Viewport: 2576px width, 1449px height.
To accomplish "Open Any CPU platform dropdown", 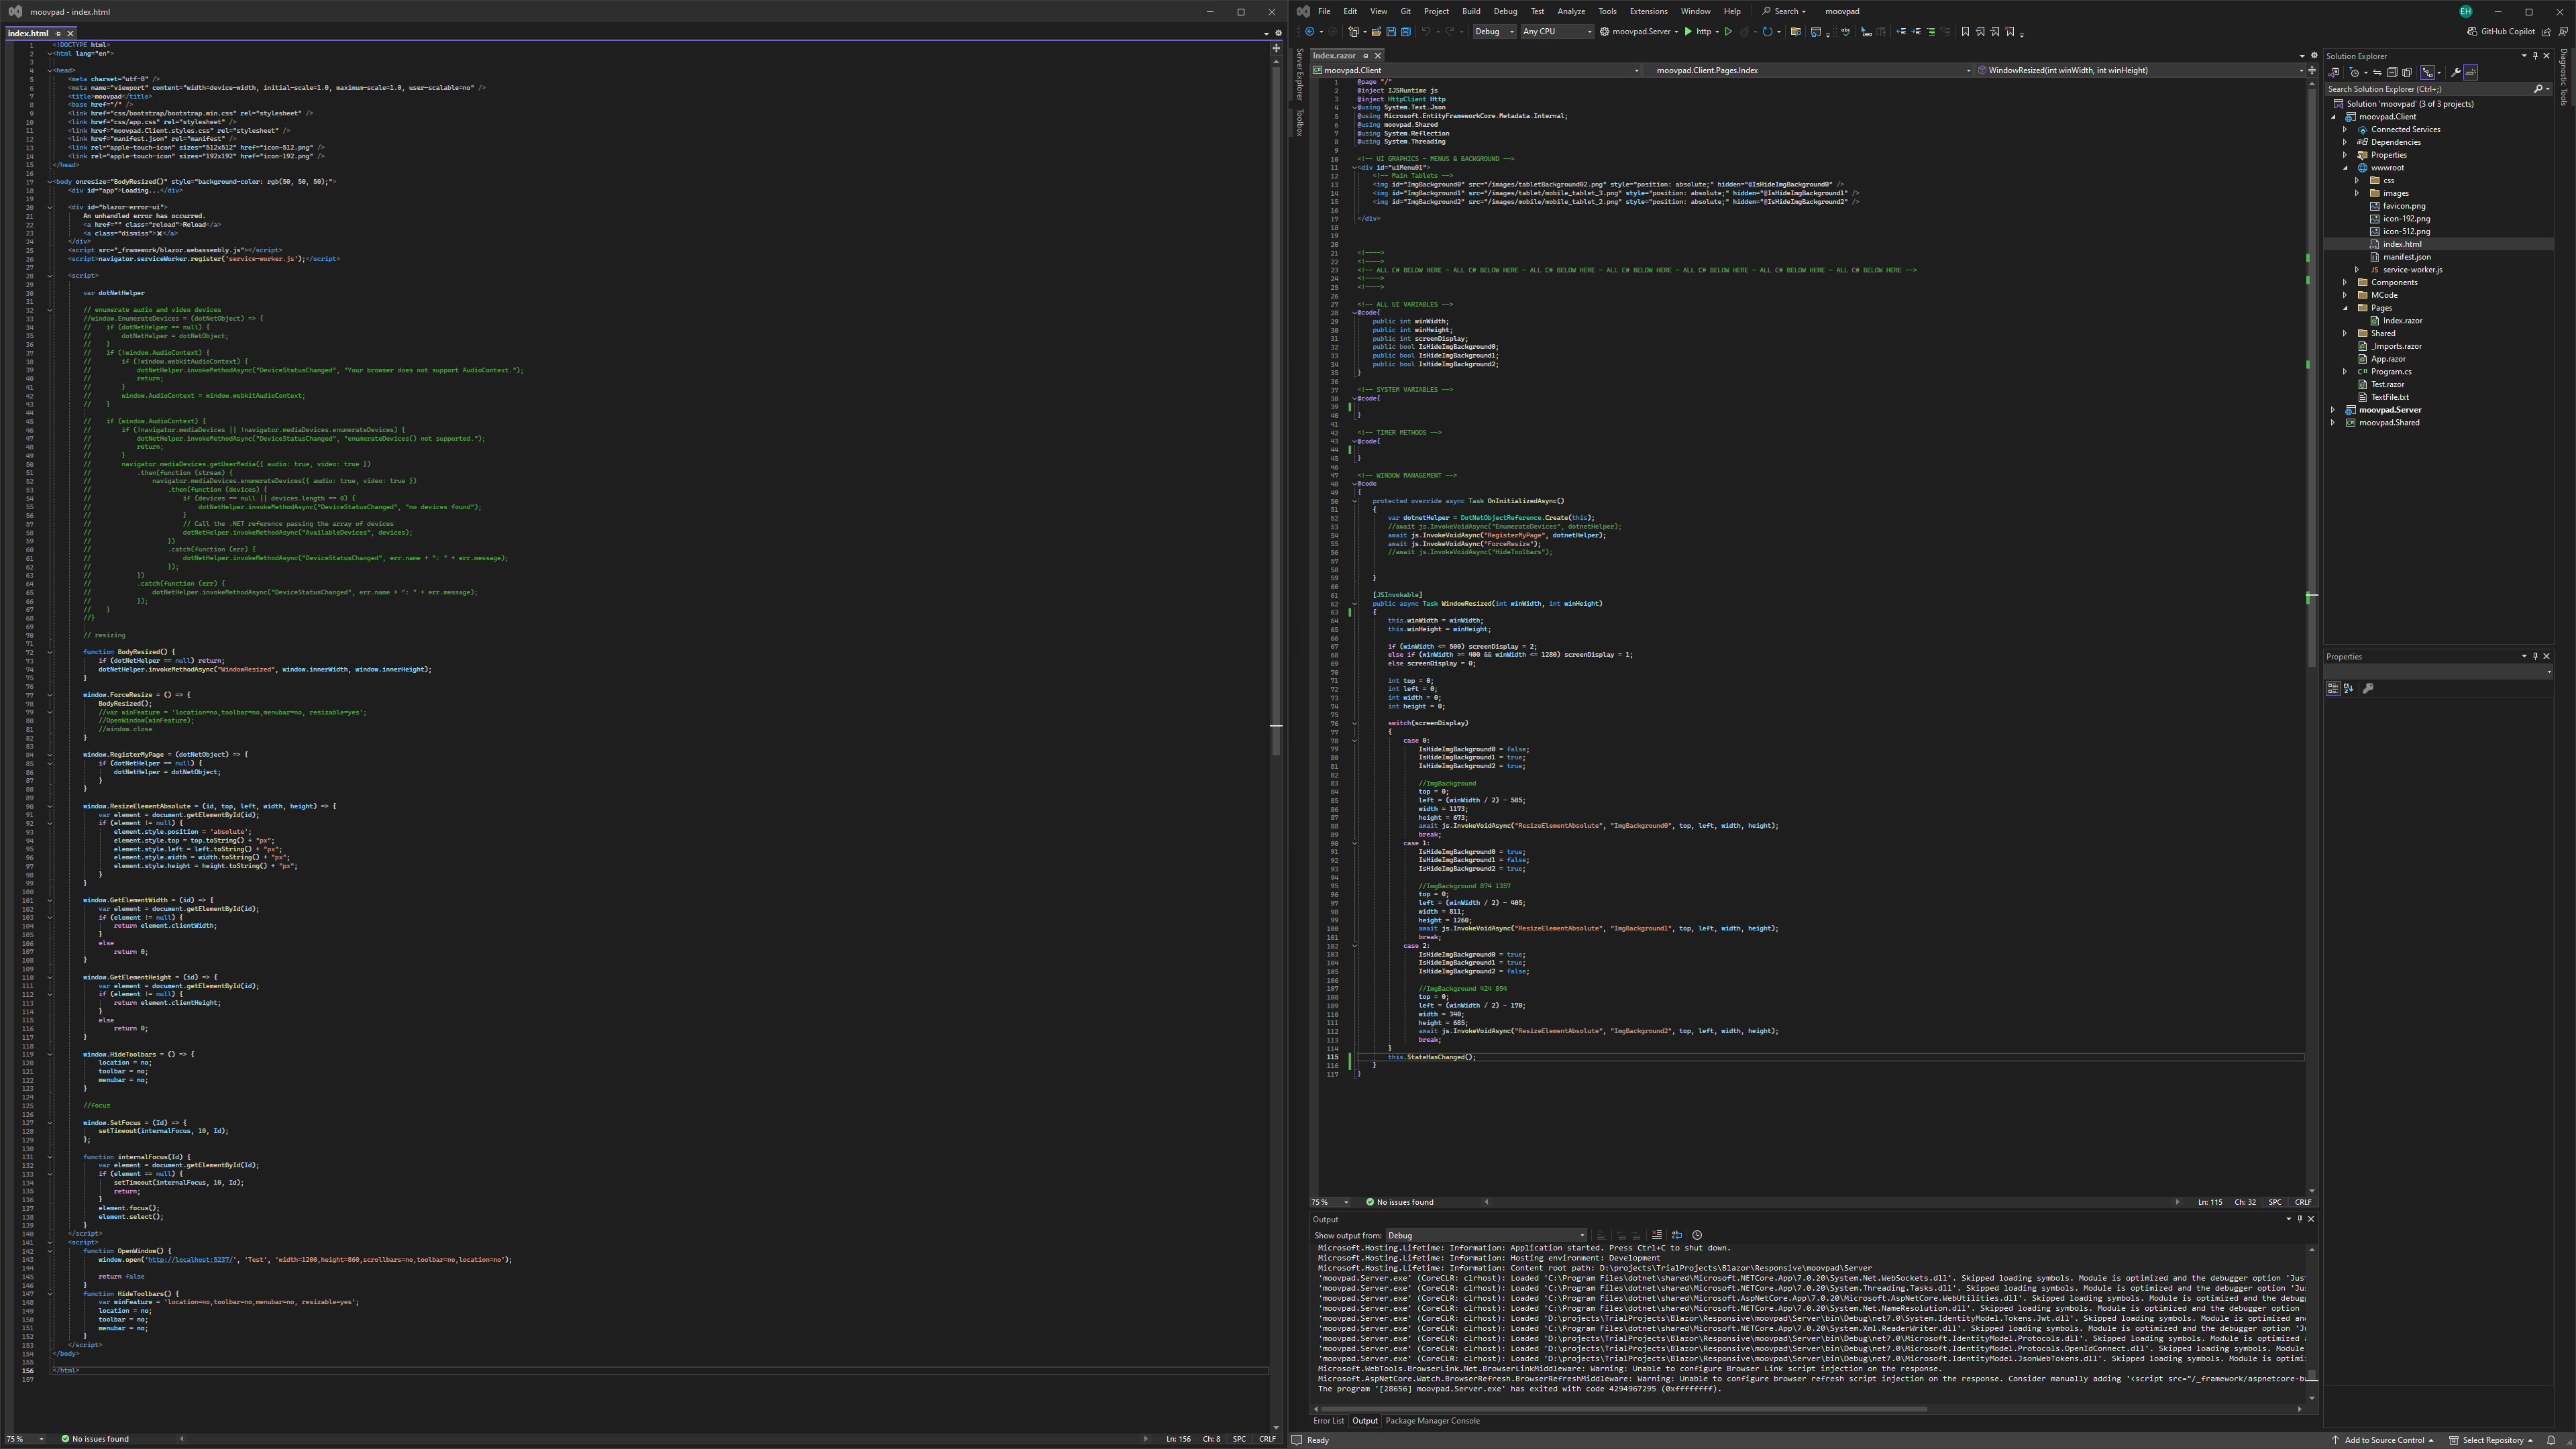I will (x=1557, y=32).
